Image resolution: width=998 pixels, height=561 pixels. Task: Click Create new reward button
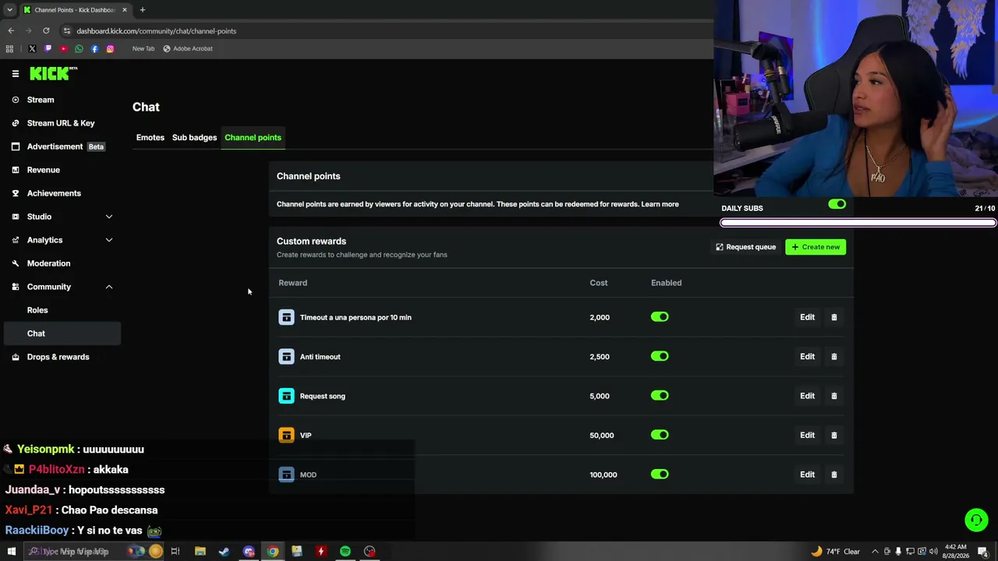tap(816, 247)
